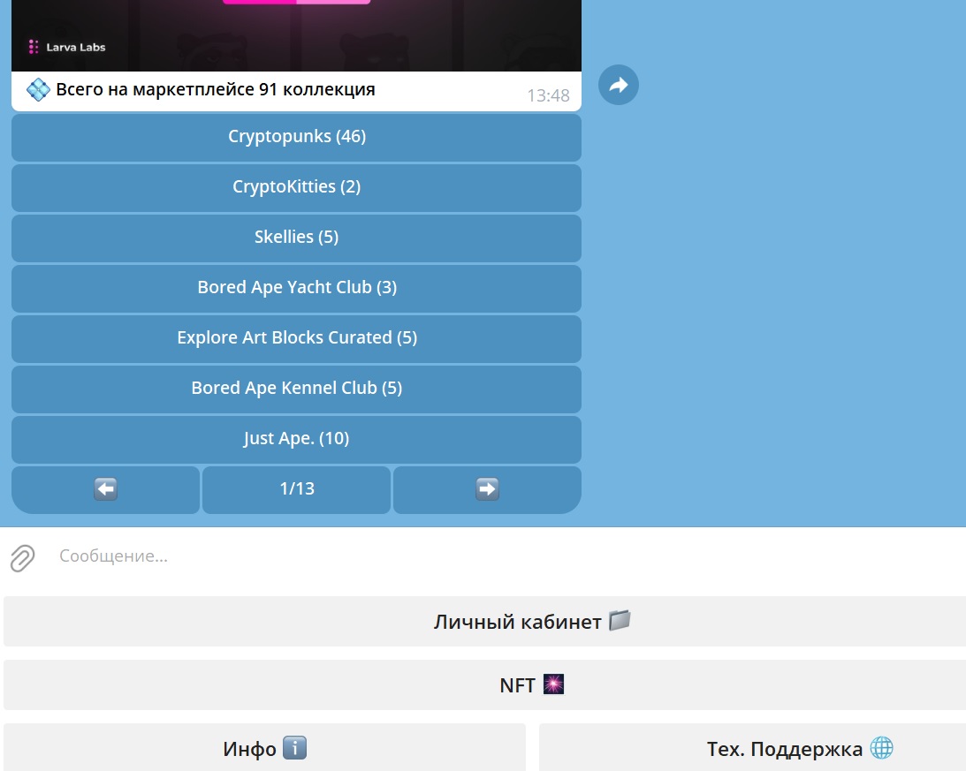This screenshot has height=771, width=966.
Task: Click the NFT keyboard button
Action: pyautogui.click(x=485, y=684)
